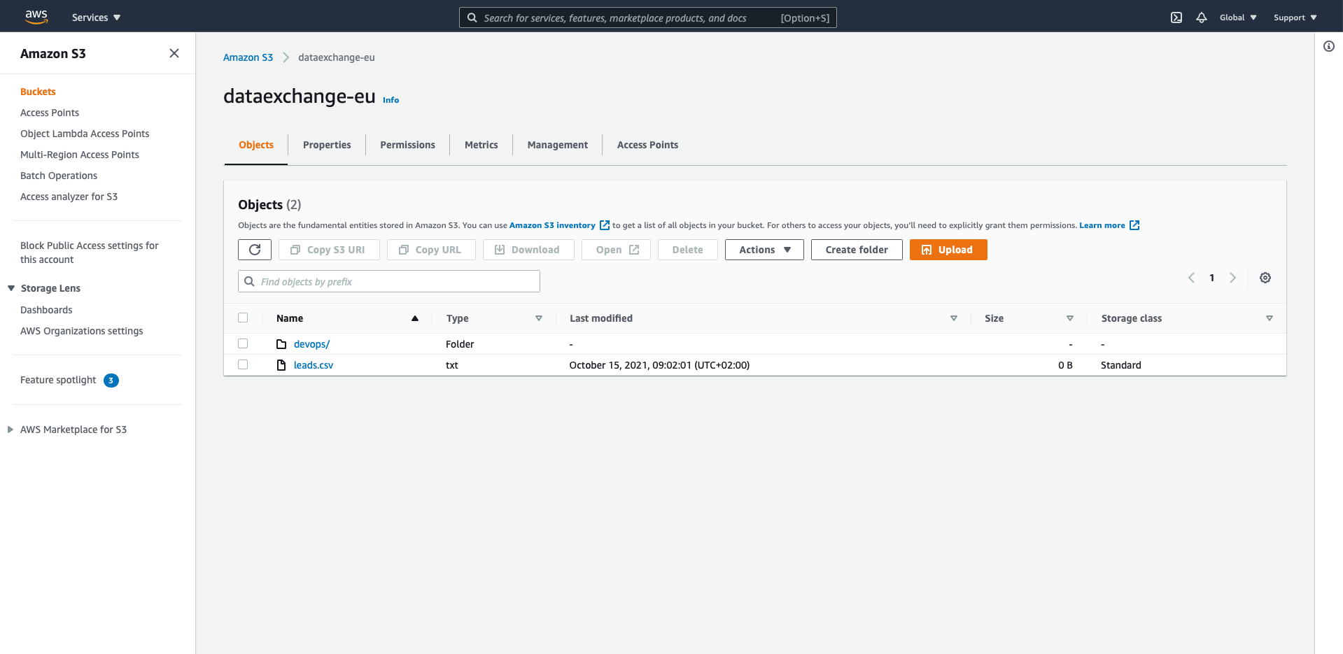Click the AWS logo home icon
This screenshot has width=1343, height=654.
coord(36,17)
